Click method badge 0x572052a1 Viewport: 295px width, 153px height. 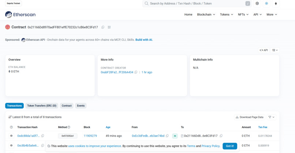[68, 136]
